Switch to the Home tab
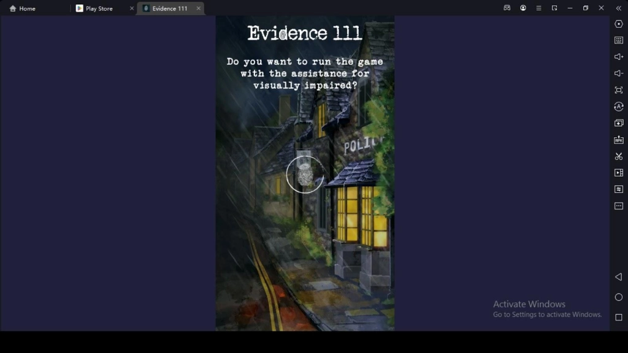The height and width of the screenshot is (353, 628). [23, 8]
